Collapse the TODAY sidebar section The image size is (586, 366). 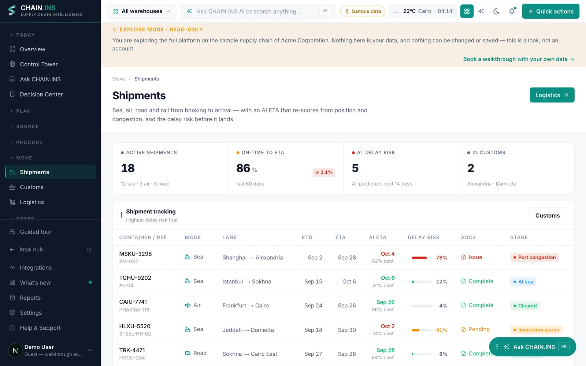pyautogui.click(x=22, y=35)
